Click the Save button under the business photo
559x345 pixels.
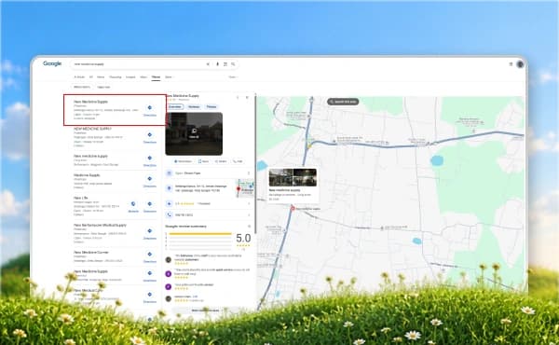point(203,161)
